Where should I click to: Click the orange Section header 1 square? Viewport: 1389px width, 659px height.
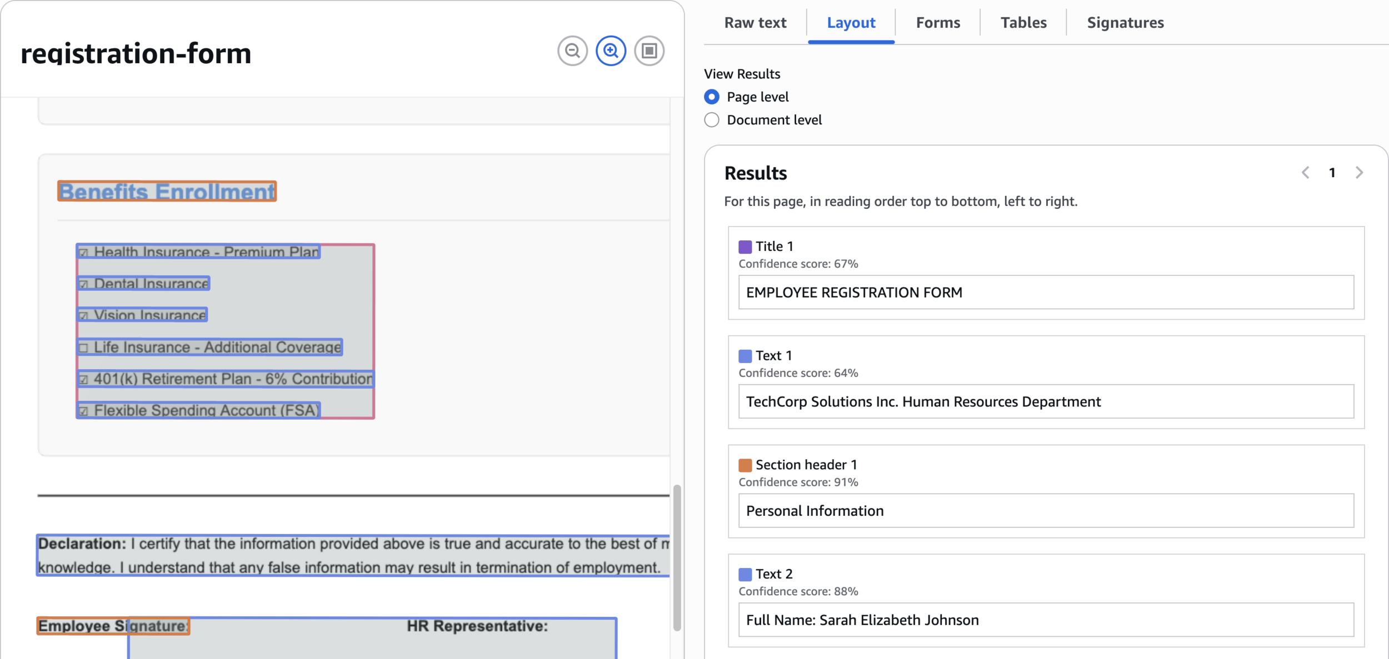(x=745, y=465)
